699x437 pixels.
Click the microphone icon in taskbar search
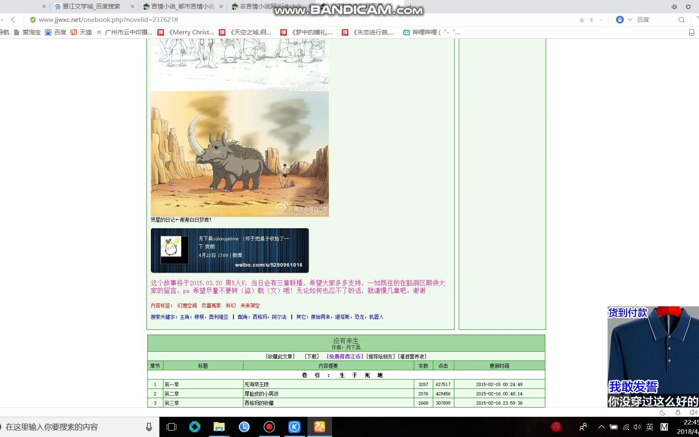tap(149, 427)
